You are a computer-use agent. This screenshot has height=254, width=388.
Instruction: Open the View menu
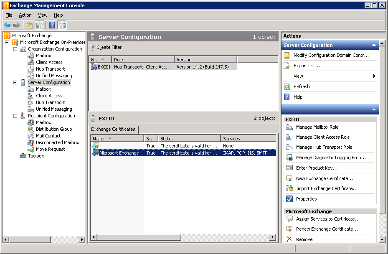[x=43, y=15]
